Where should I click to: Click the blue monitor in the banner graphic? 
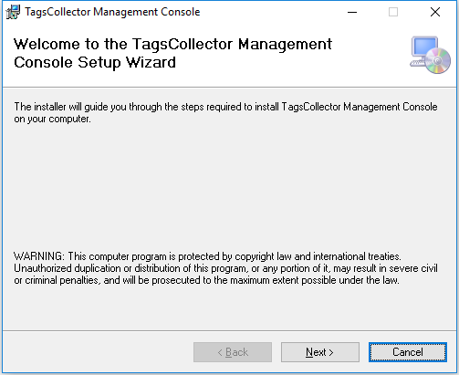pos(424,48)
